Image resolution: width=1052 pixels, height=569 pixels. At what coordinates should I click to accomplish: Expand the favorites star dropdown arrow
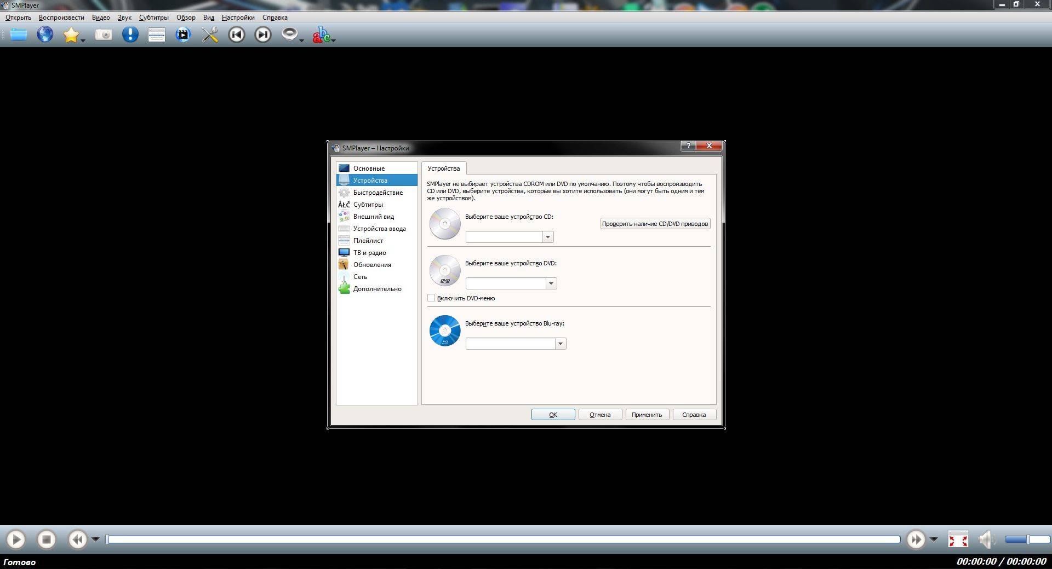point(83,40)
